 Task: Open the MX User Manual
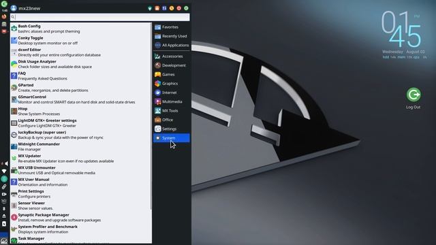[x=80, y=182]
